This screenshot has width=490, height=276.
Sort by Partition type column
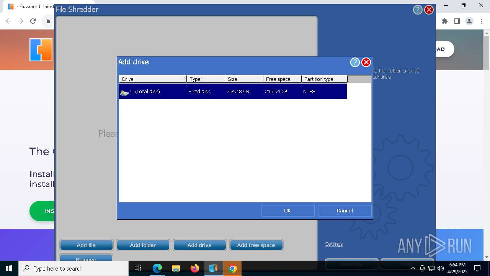(325, 79)
